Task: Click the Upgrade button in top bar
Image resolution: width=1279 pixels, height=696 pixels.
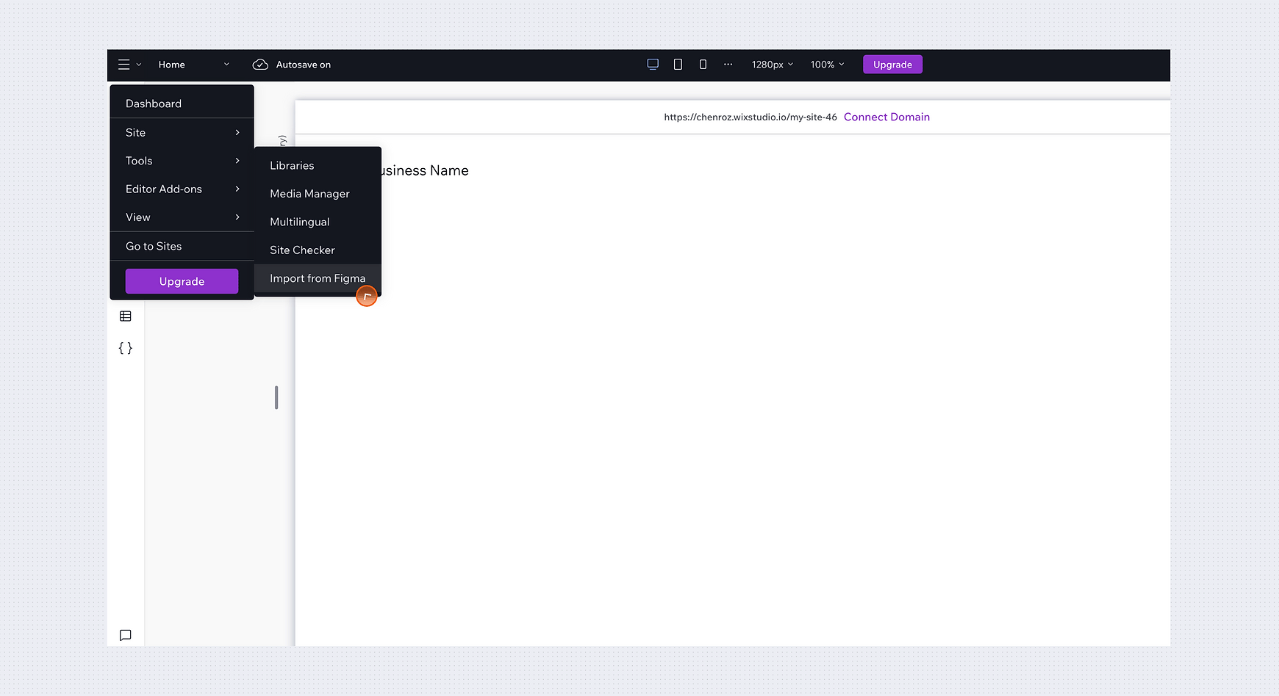Action: click(892, 65)
